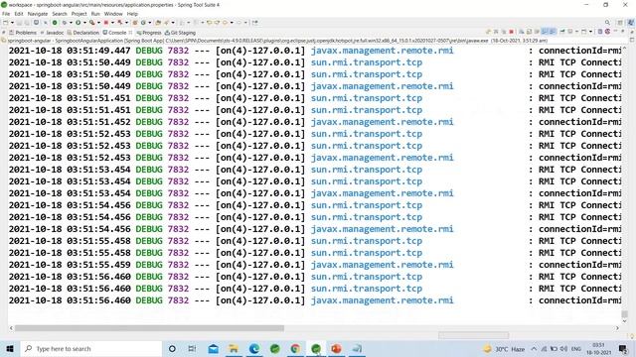Open Mail app from taskbar

tap(213, 348)
